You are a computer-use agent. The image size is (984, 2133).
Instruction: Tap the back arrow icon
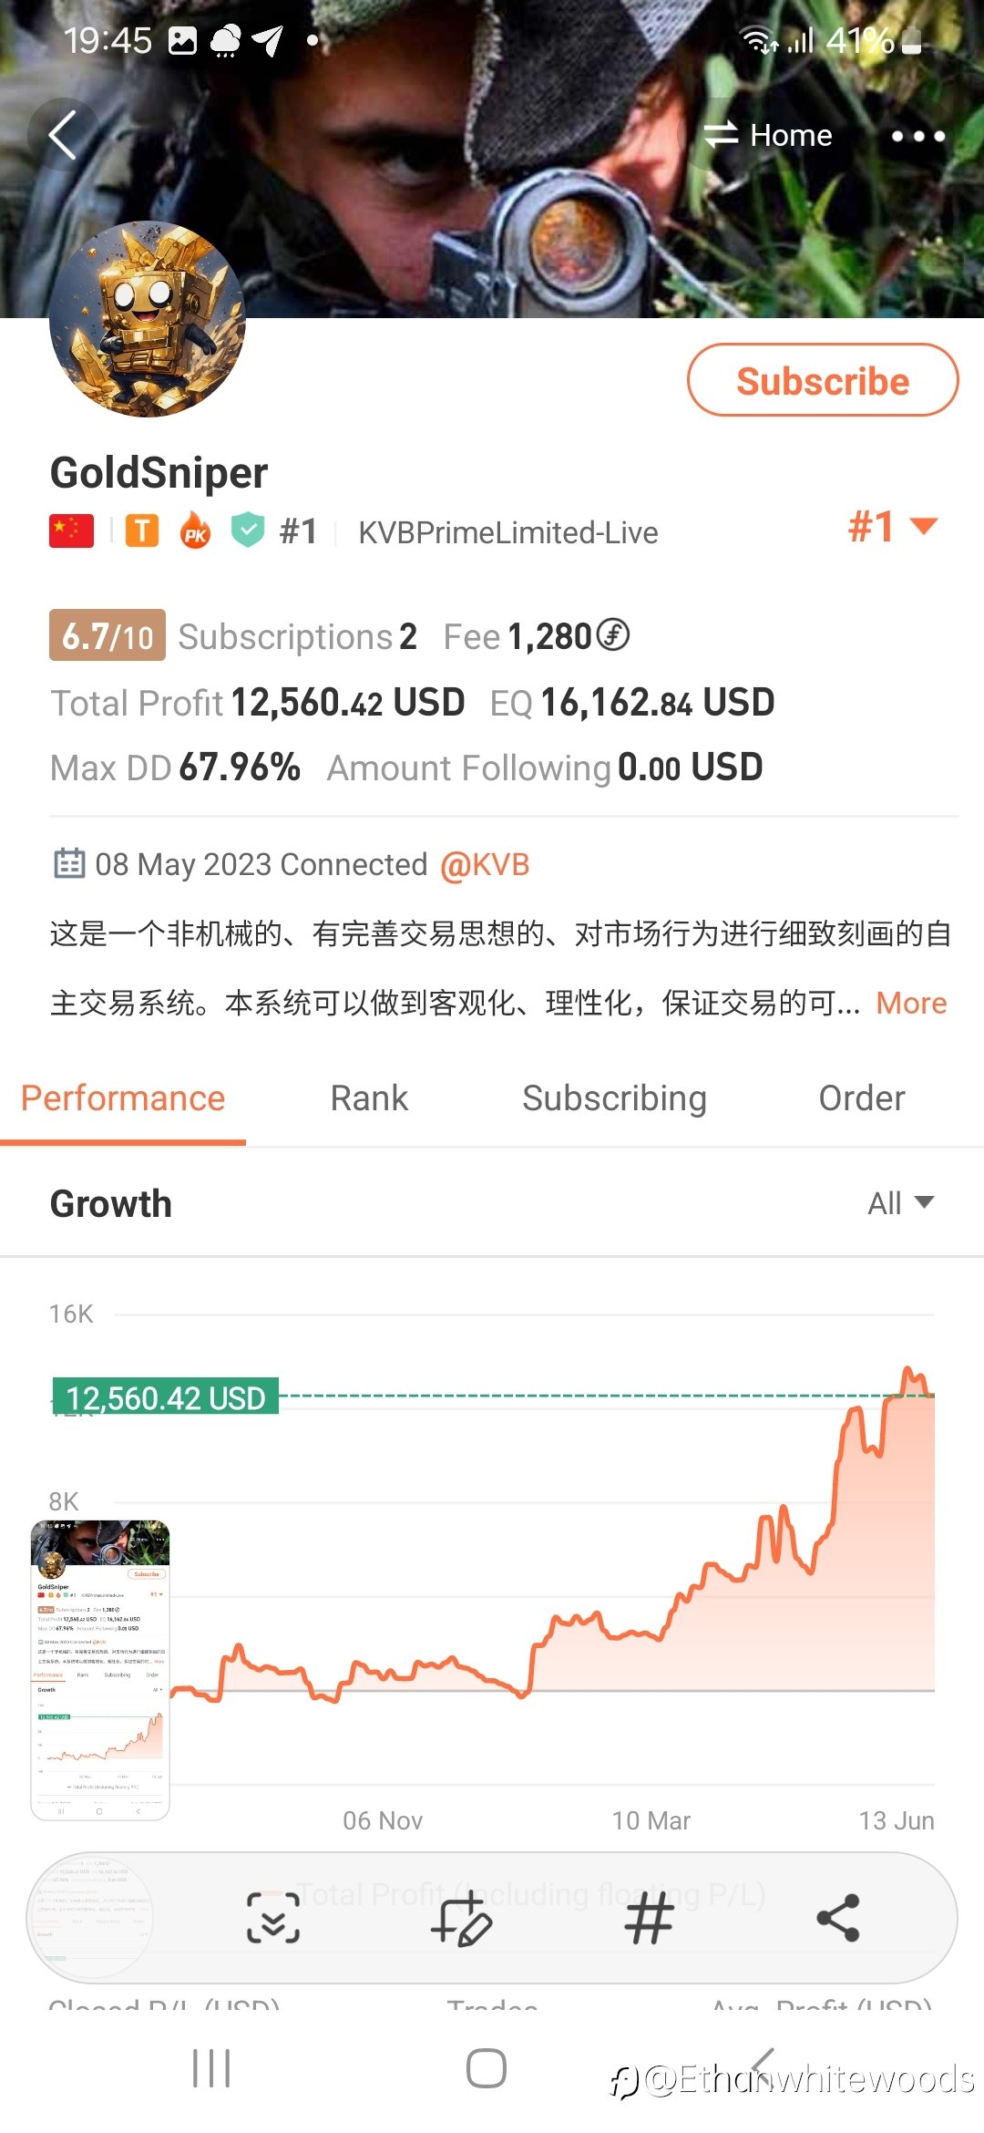coord(62,136)
